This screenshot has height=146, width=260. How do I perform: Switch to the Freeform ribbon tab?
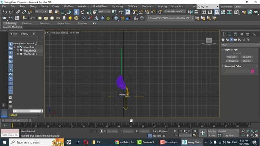point(27,24)
